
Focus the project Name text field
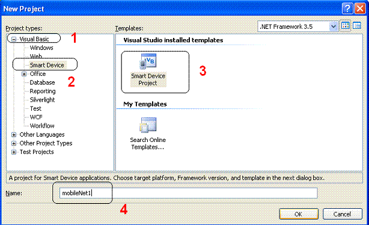coord(188,193)
